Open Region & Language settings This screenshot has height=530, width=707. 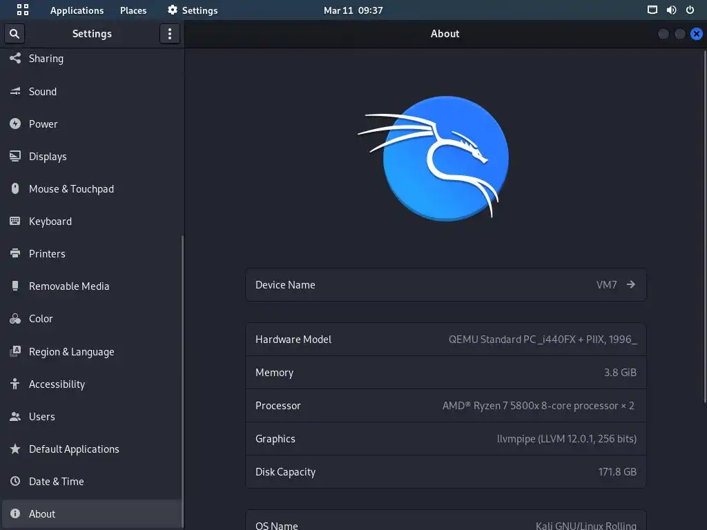coord(92,351)
